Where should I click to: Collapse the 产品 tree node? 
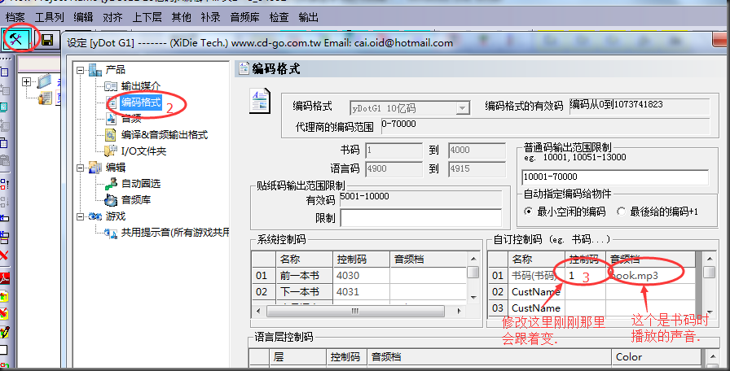[x=81, y=70]
